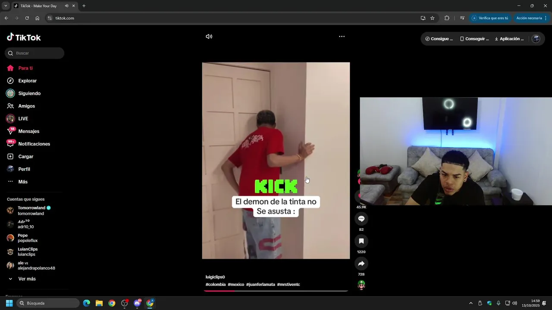Open luigiclips0 author profile link
The height and width of the screenshot is (310, 552).
tap(215, 277)
